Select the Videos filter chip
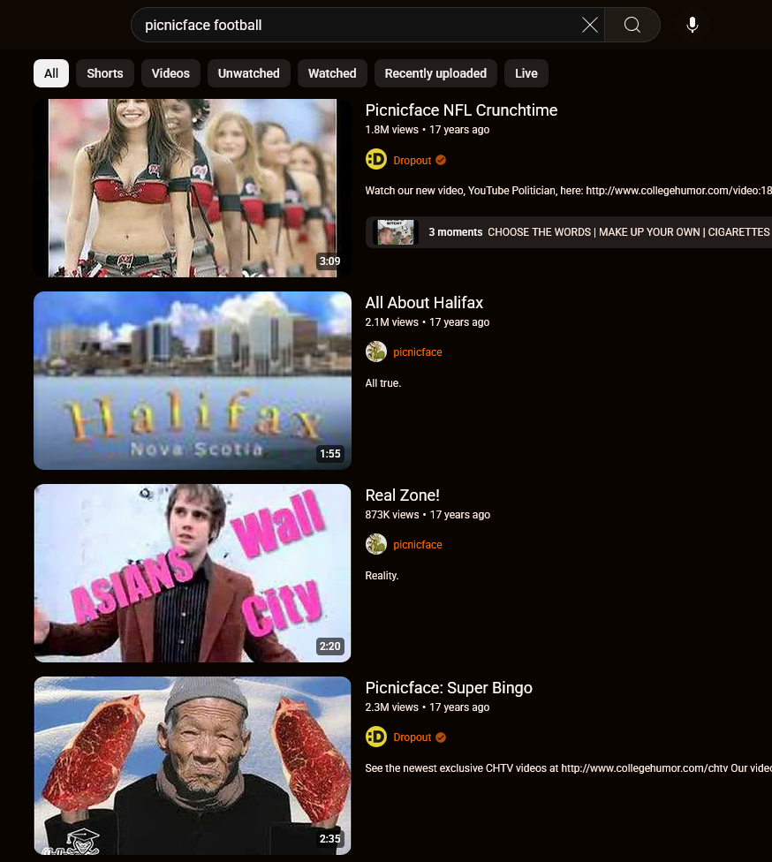 (x=170, y=73)
